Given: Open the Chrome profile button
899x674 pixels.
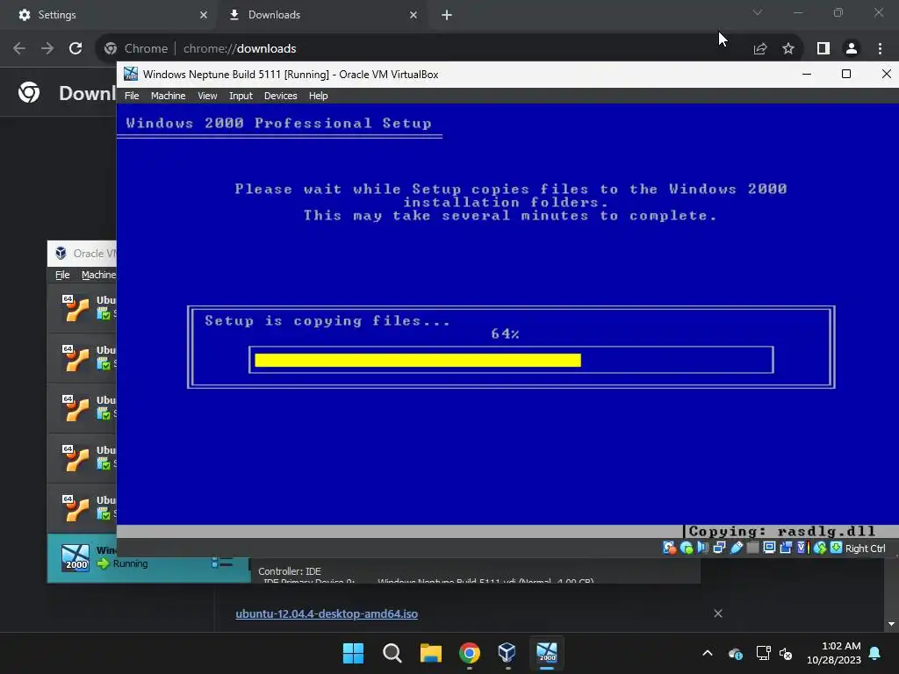Looking at the screenshot, I should [x=852, y=49].
